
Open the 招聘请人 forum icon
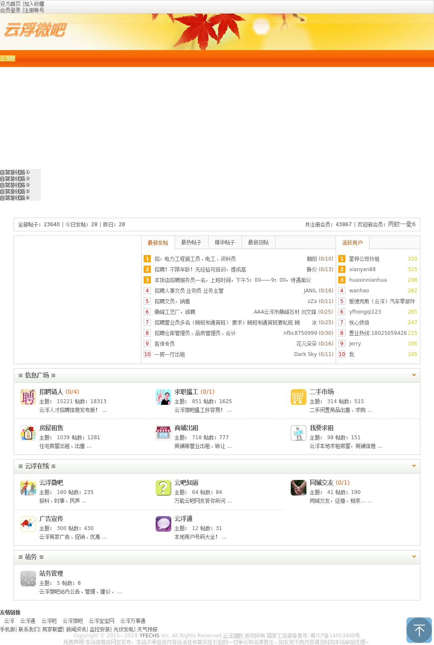coord(28,397)
